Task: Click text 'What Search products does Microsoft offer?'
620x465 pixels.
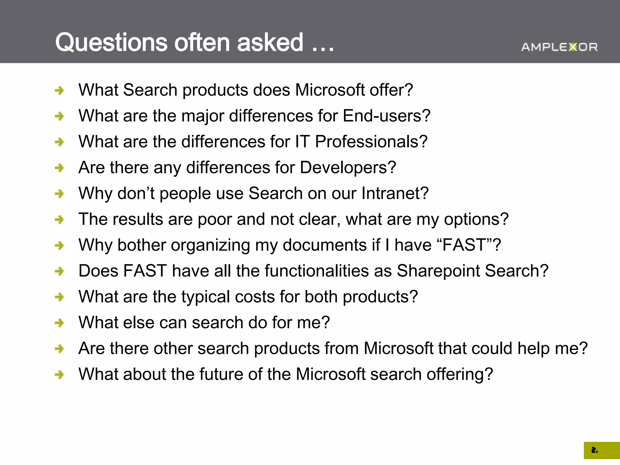Action: coord(246,90)
